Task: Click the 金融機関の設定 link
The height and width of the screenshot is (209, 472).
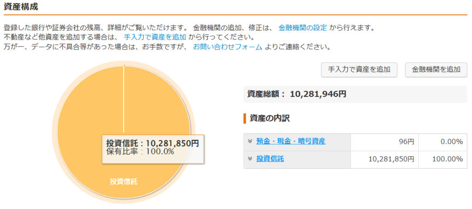Action: pos(303,27)
